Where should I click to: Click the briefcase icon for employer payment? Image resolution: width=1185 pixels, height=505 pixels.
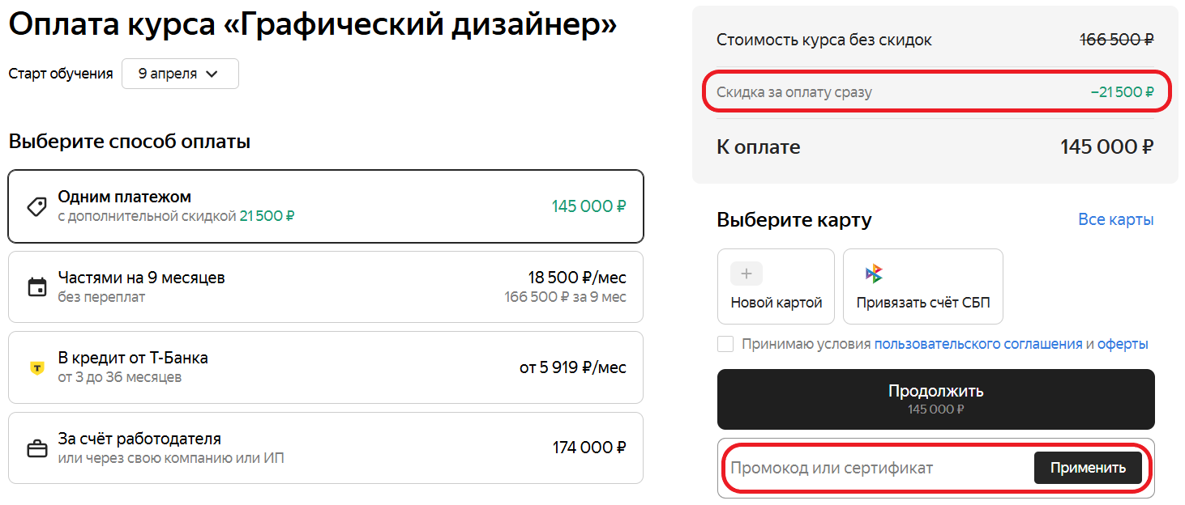[36, 448]
